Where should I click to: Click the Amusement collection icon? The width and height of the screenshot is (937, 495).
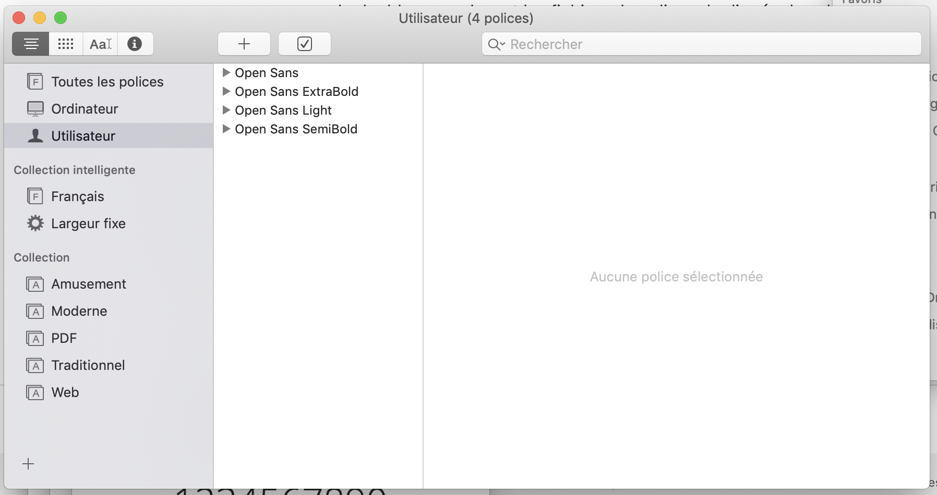point(35,284)
